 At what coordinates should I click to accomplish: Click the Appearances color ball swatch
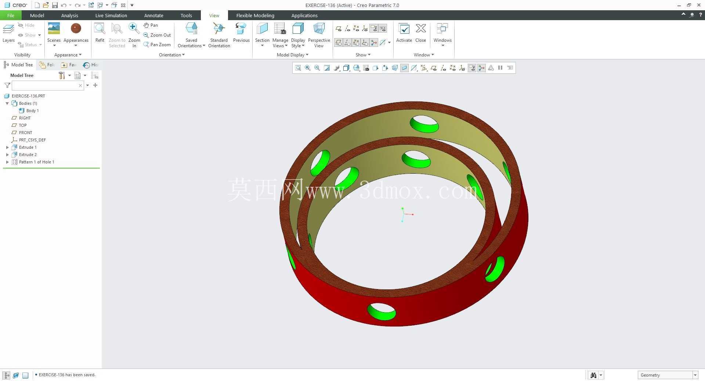coord(76,29)
